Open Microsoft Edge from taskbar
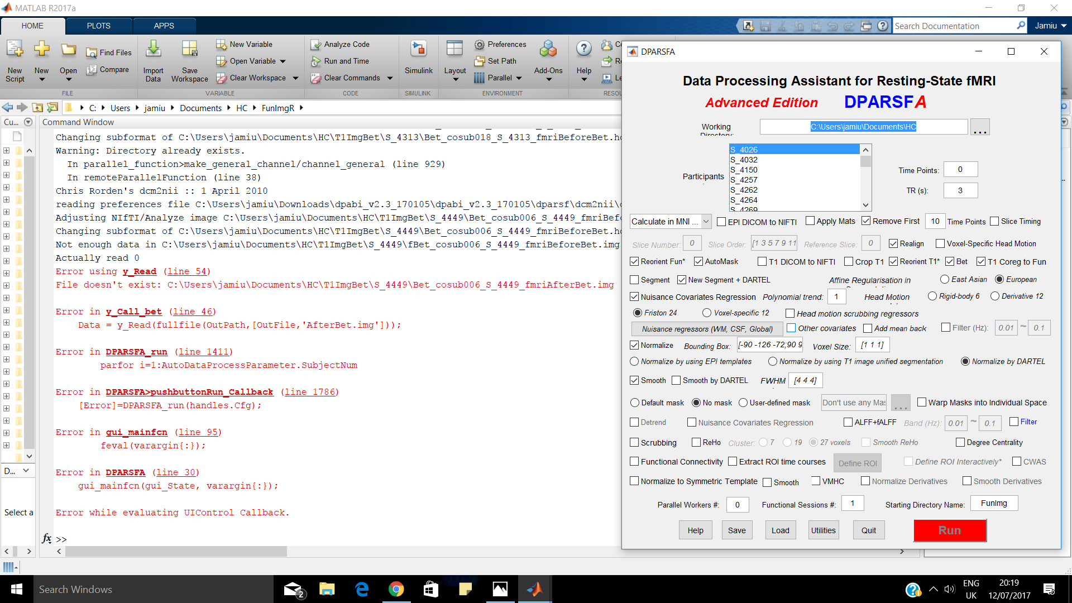 (x=362, y=589)
